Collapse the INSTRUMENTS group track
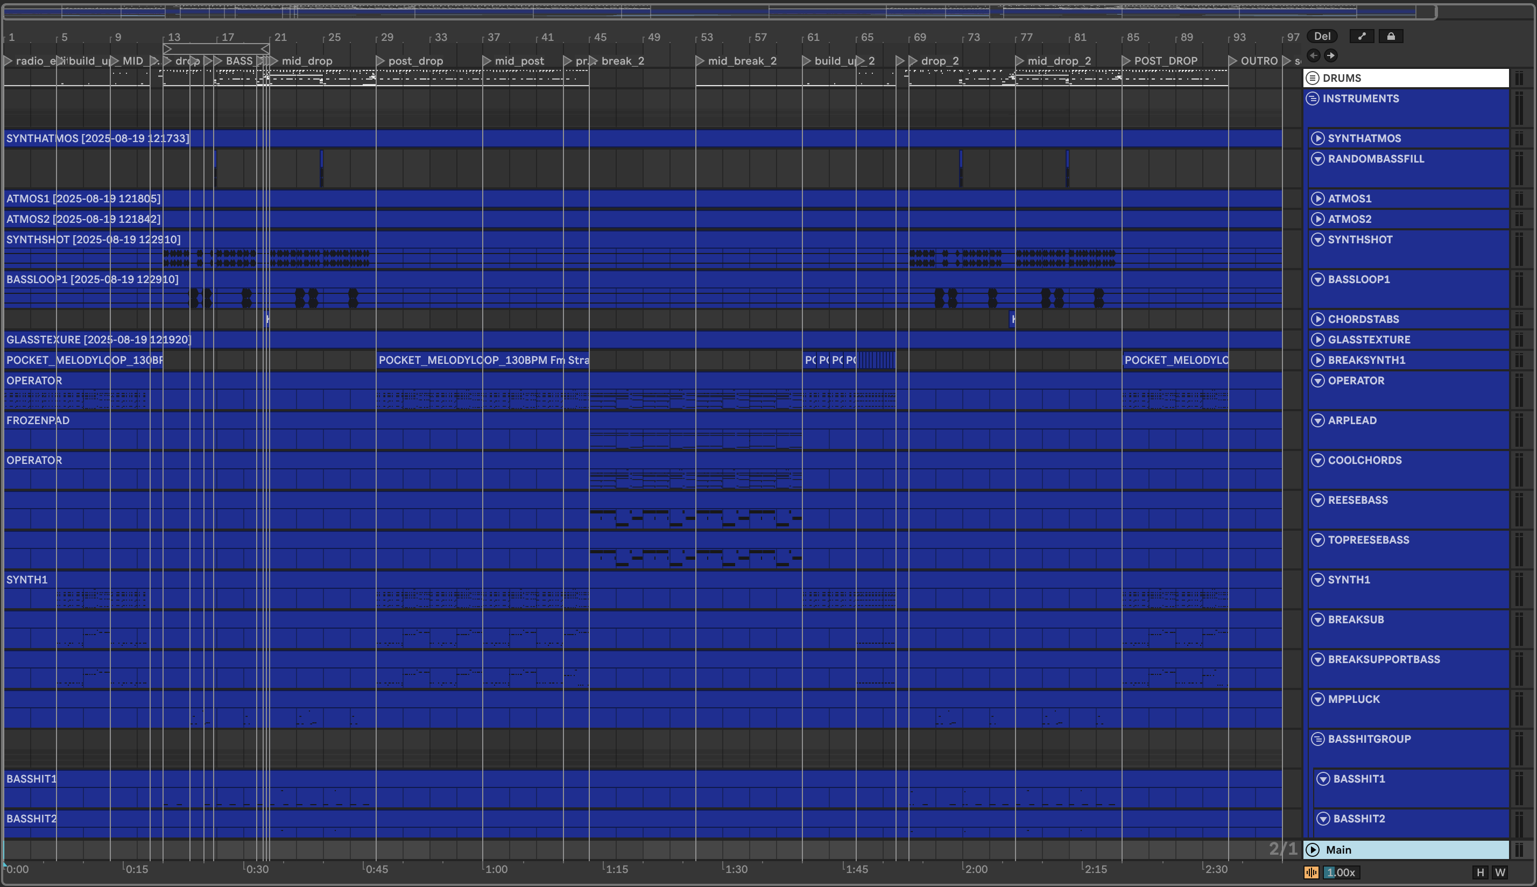This screenshot has width=1537, height=887. [x=1313, y=98]
